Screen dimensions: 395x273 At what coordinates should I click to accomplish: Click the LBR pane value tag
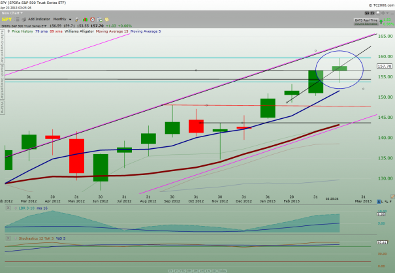click(x=381, y=214)
